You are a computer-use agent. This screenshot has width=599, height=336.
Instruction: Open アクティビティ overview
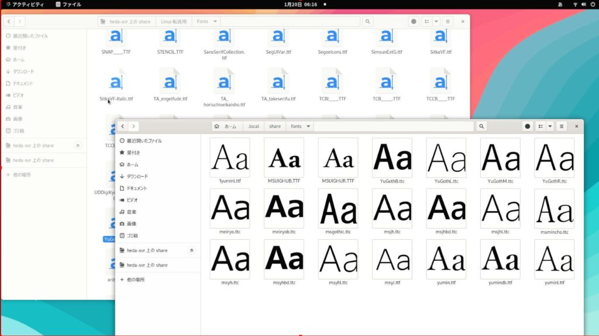25,5
